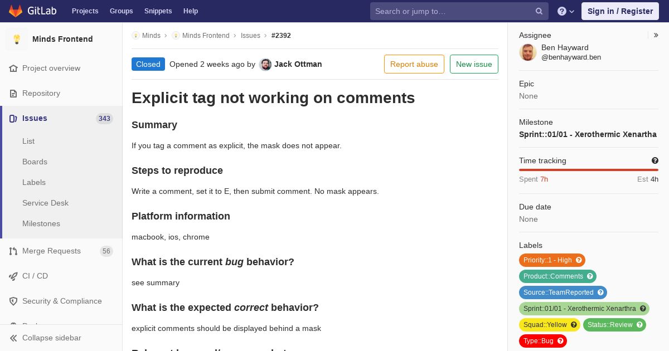669x351 pixels.
Task: Open Minds Frontend project avatar icon
Action: point(17,39)
